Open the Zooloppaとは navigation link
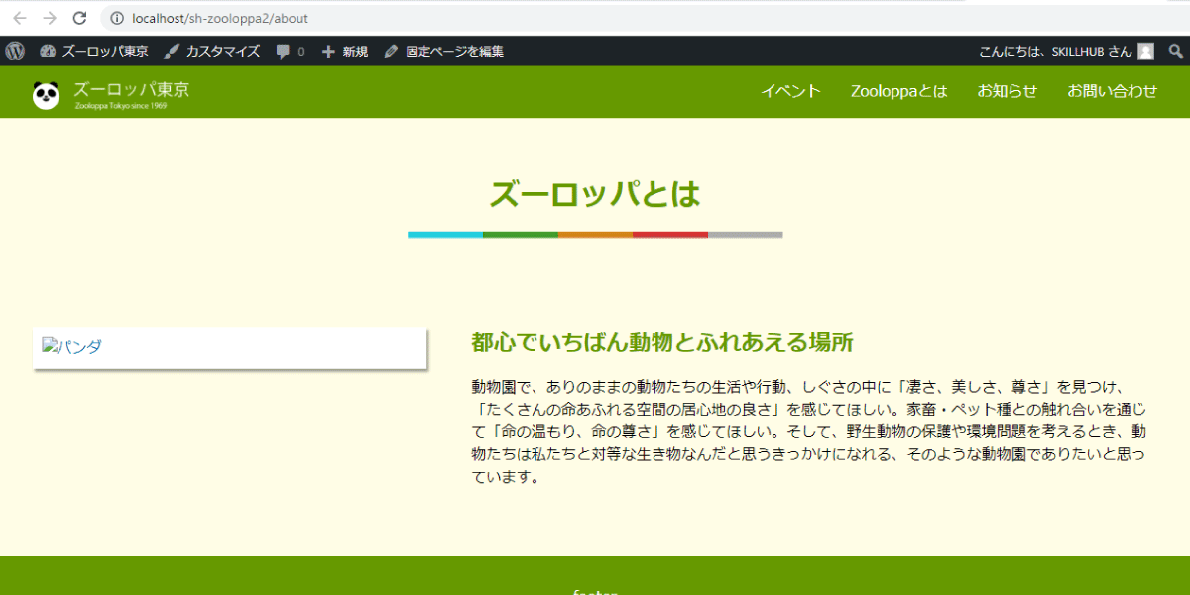The height and width of the screenshot is (595, 1190). point(898,91)
